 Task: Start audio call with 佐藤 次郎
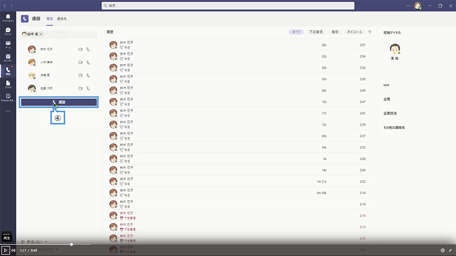coord(88,88)
